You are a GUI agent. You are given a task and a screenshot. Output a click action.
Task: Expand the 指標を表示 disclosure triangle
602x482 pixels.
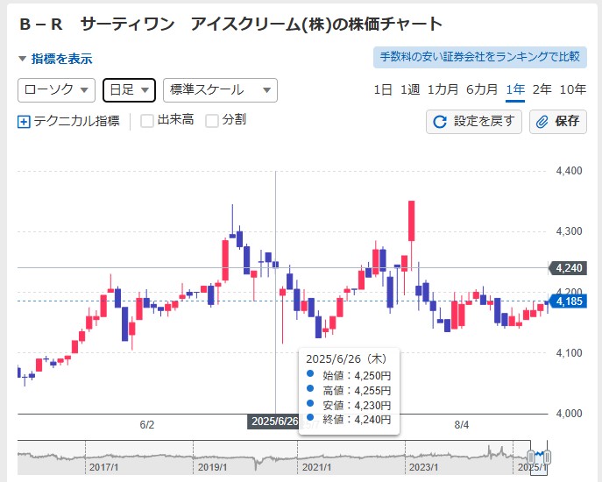click(x=22, y=59)
